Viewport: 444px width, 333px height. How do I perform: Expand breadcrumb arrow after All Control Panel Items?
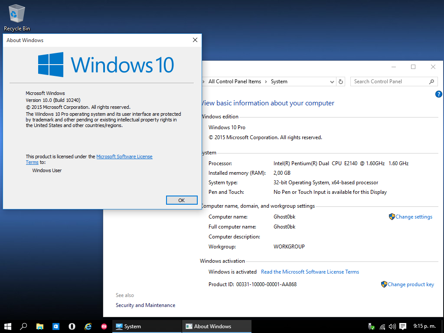(x=266, y=82)
